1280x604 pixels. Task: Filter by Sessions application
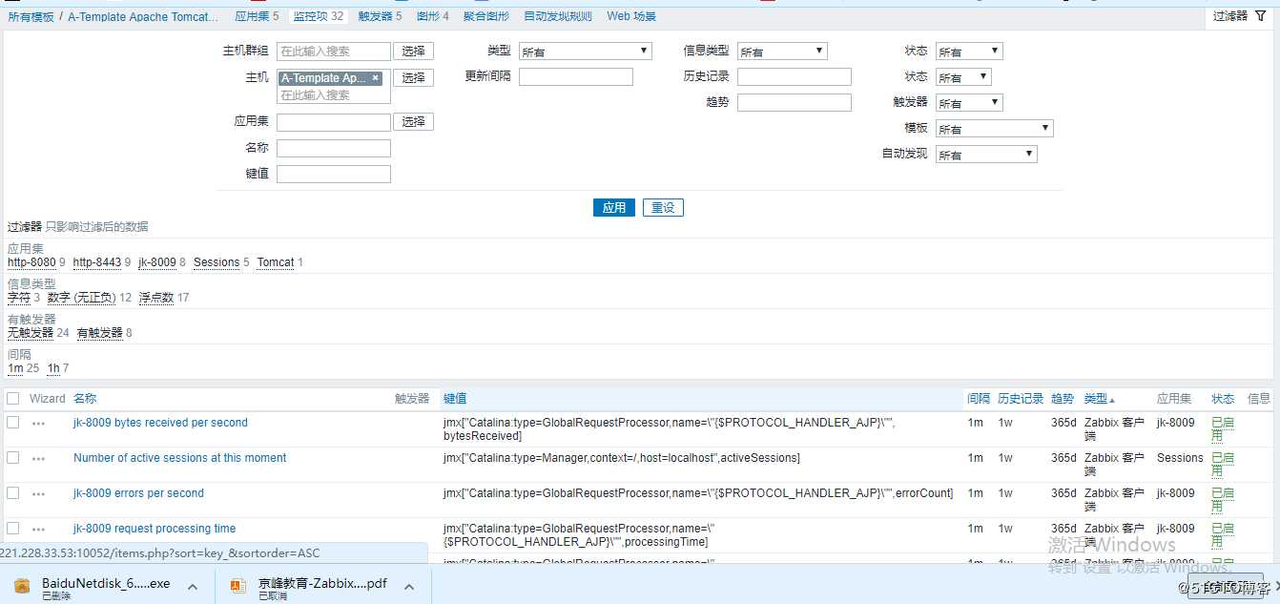pos(217,262)
